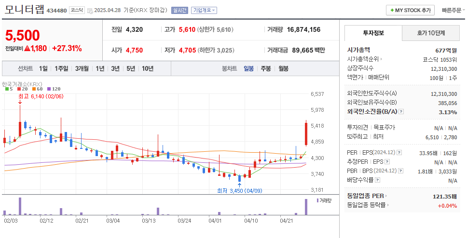Select the 1년 line chart period

[x=100, y=68]
